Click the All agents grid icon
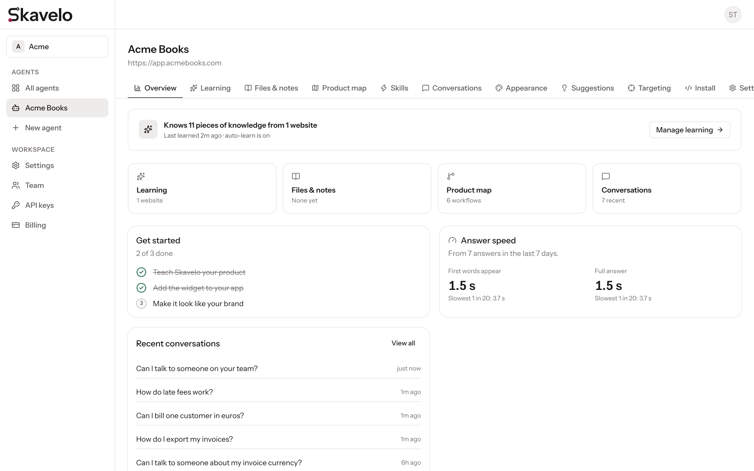This screenshot has width=754, height=471. coord(16,88)
